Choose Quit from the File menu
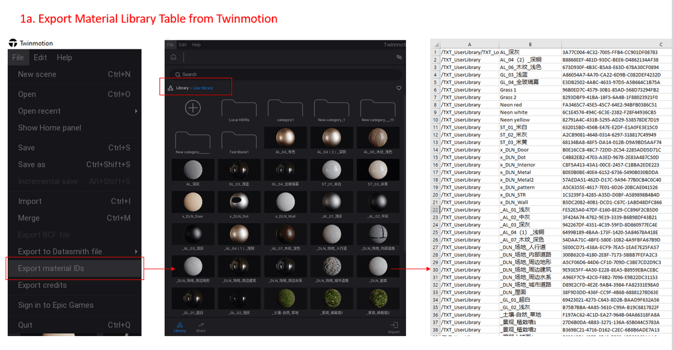The width and height of the screenshot is (673, 350). tap(75, 325)
